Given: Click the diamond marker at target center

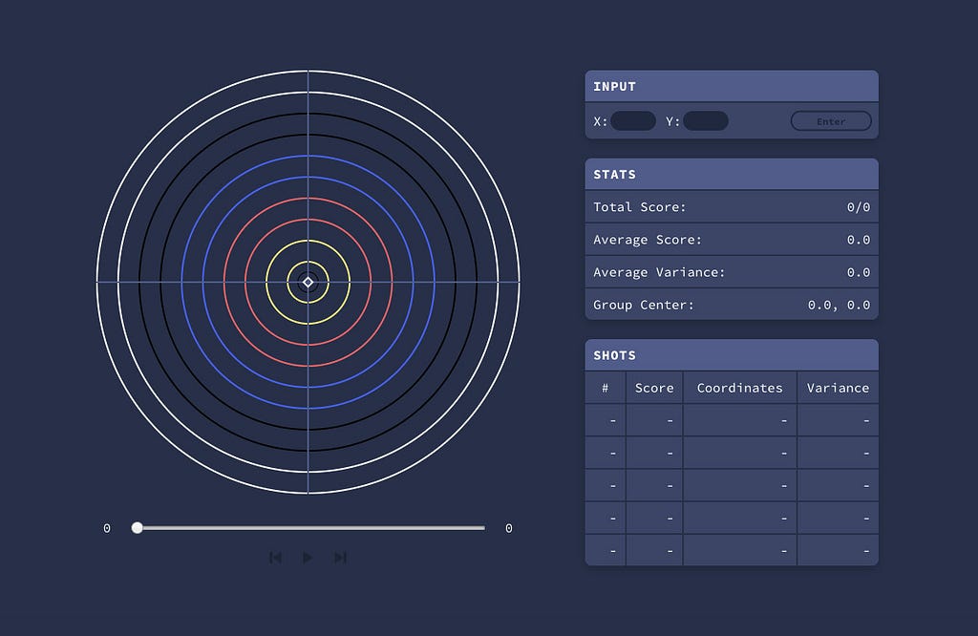Looking at the screenshot, I should pyautogui.click(x=308, y=283).
